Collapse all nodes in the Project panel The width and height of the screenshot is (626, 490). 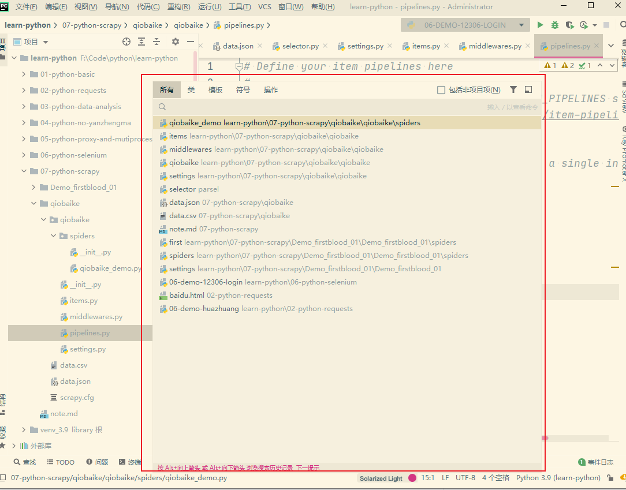(x=156, y=42)
